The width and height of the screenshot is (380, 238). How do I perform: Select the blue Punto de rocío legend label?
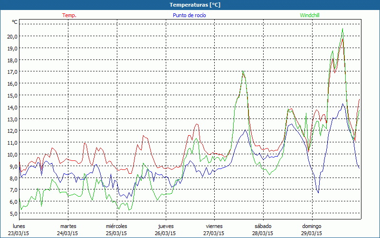point(189,15)
